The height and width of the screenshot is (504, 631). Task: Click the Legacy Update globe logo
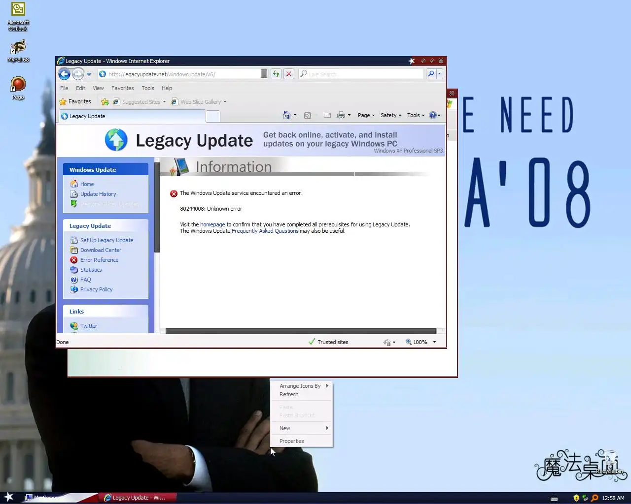(116, 140)
